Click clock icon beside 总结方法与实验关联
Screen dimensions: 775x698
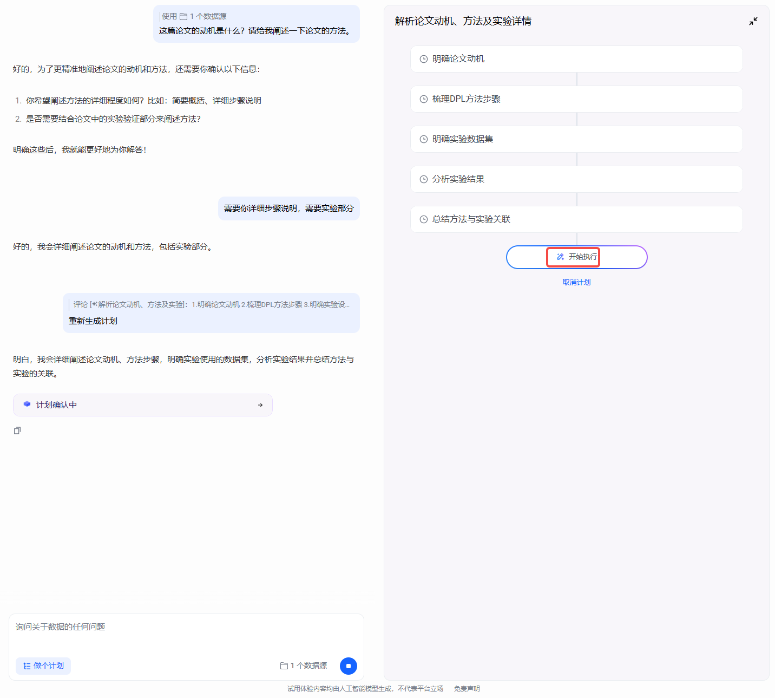[424, 219]
